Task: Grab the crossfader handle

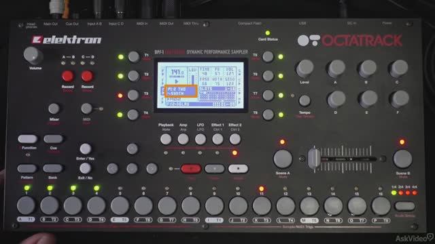Action: [314, 159]
